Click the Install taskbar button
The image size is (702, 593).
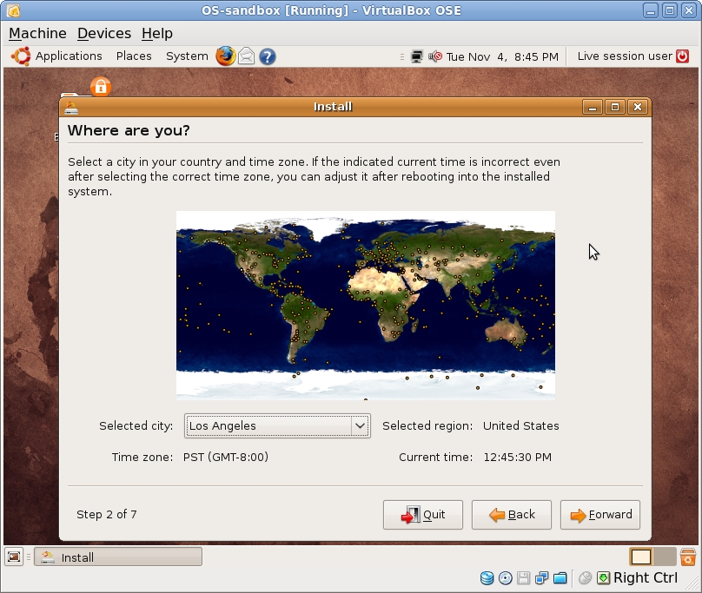coord(118,557)
